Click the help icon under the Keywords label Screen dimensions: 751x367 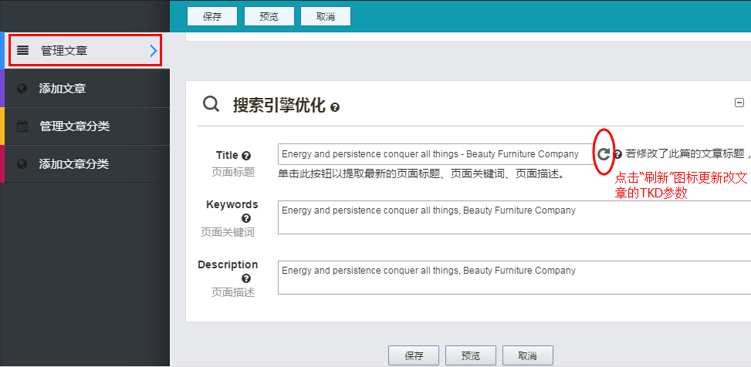point(246,218)
